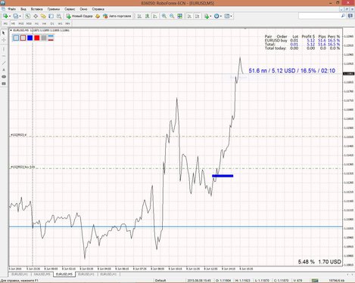The height and width of the screenshot is (283, 355).
Task: Click the Новый Ордер button
Action: coord(79,16)
